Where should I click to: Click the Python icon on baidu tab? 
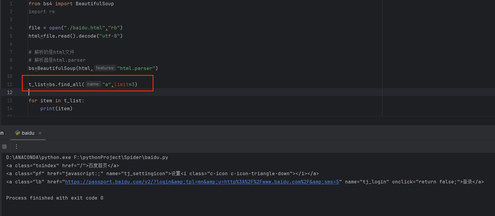pos(17,133)
